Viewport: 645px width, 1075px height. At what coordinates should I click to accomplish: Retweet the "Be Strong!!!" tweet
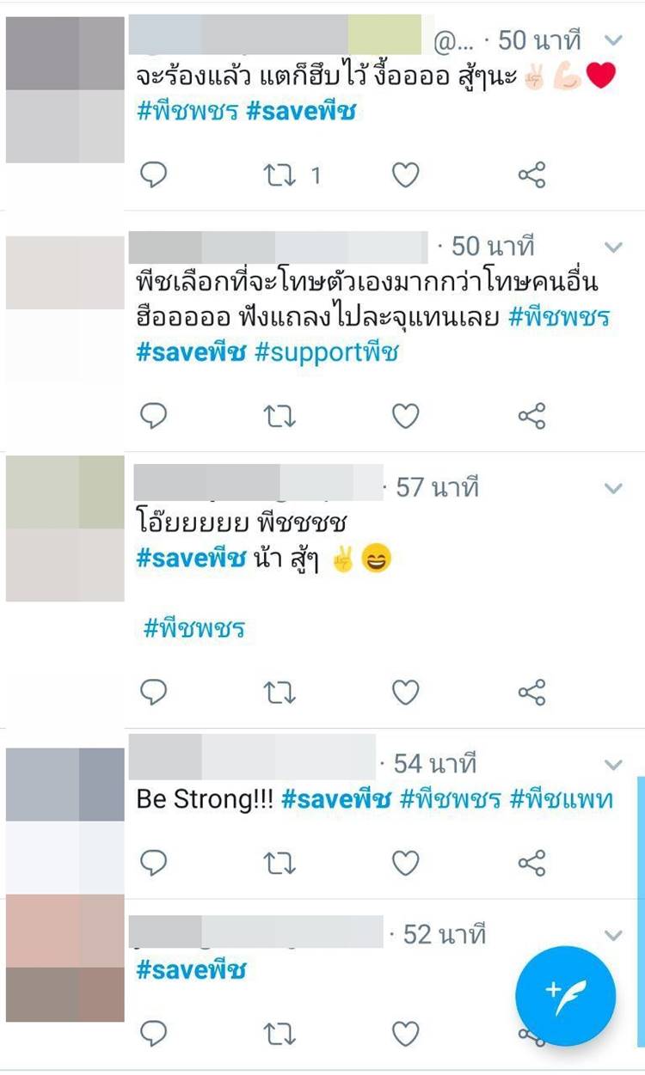pos(279,863)
